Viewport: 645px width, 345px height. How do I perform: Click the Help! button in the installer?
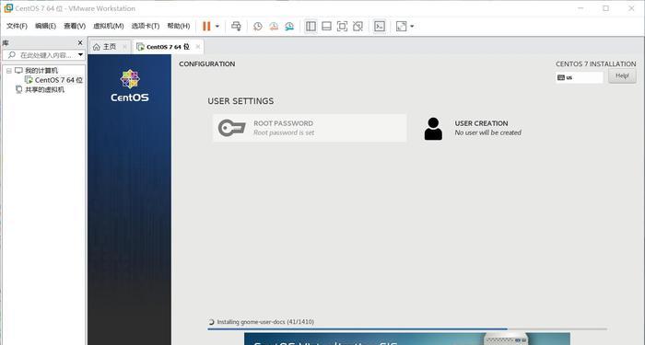point(622,76)
